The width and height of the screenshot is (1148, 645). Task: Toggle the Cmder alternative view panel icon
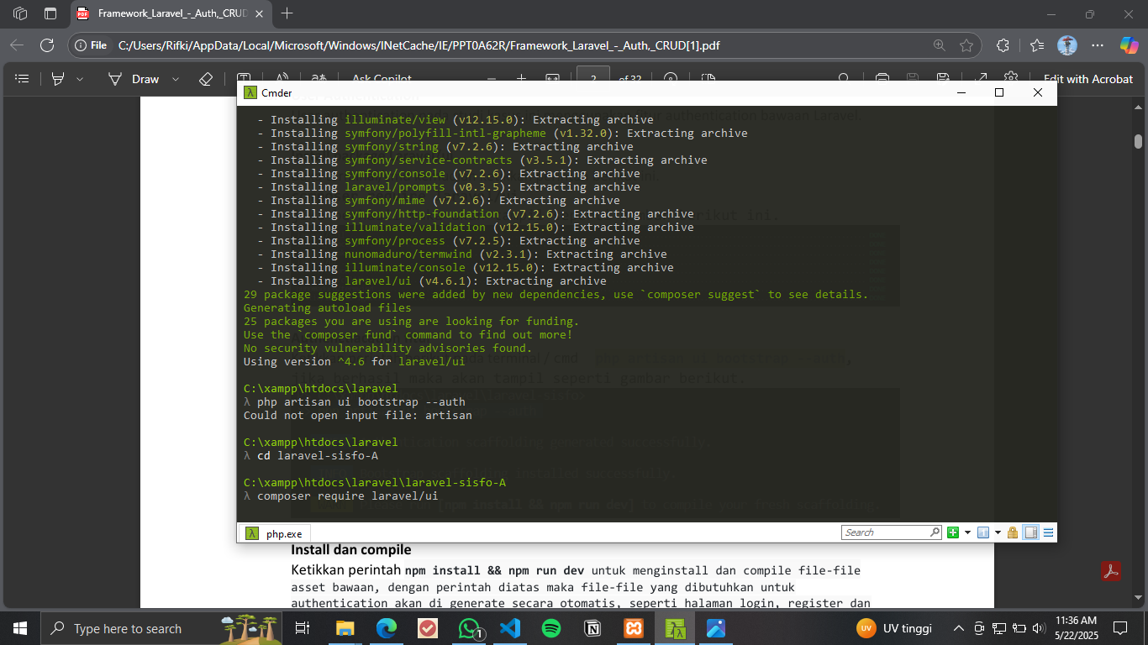click(1030, 532)
